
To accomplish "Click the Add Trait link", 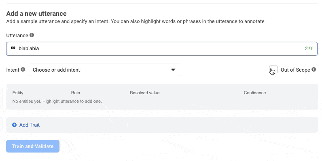I will (x=30, y=125).
